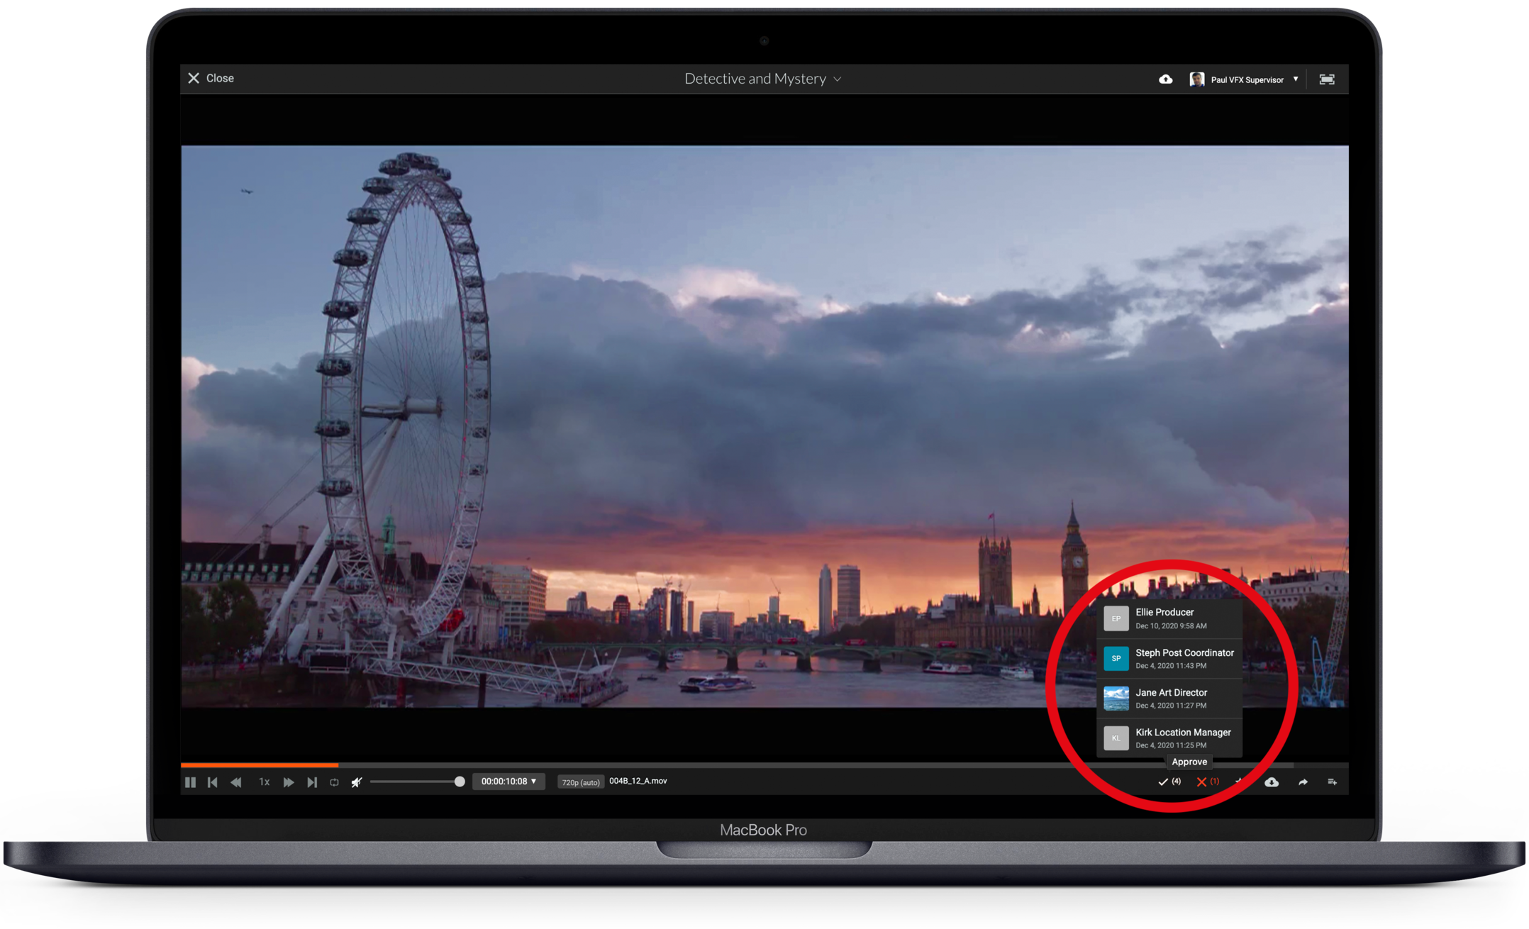
Task: Toggle loop playback
Action: coord(334,782)
